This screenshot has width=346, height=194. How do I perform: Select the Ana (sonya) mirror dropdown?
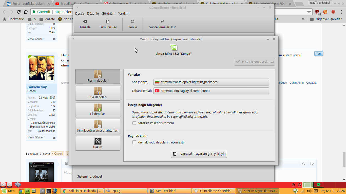tap(211, 82)
